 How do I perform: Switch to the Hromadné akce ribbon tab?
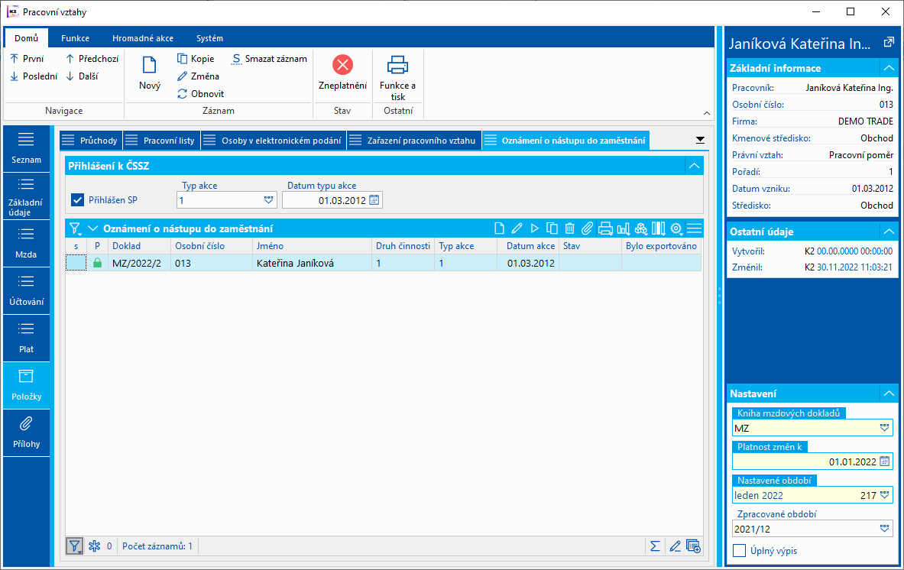pyautogui.click(x=142, y=38)
